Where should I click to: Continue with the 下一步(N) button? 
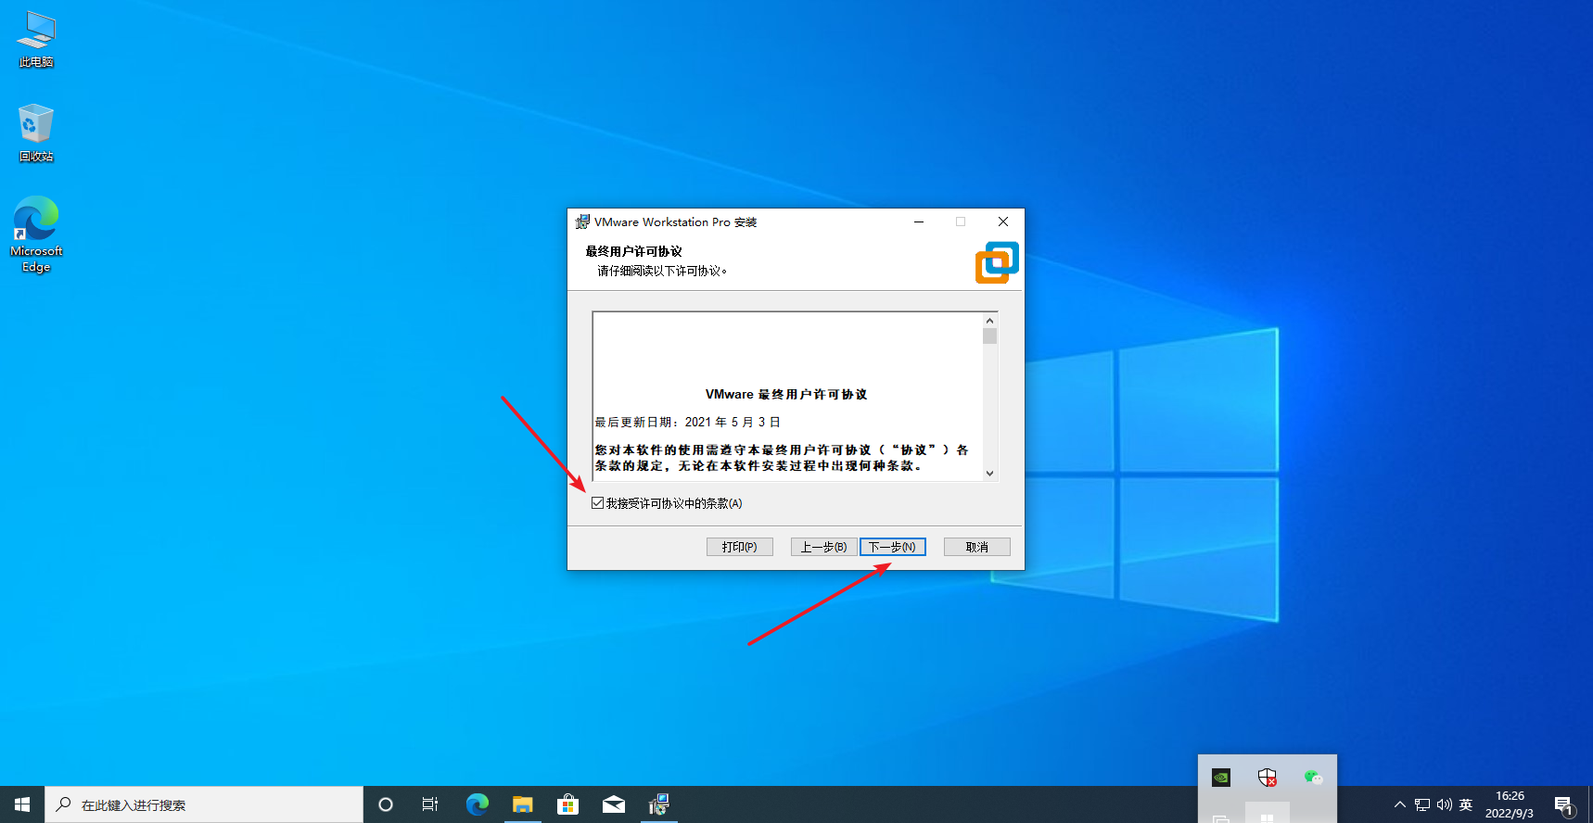[893, 547]
